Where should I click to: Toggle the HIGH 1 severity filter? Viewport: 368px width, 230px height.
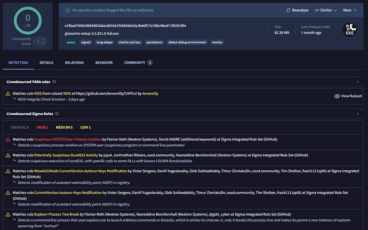click(42, 127)
